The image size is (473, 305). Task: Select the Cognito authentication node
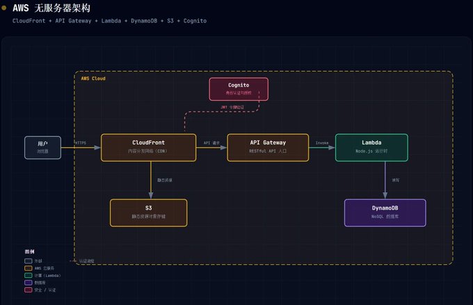coord(239,89)
